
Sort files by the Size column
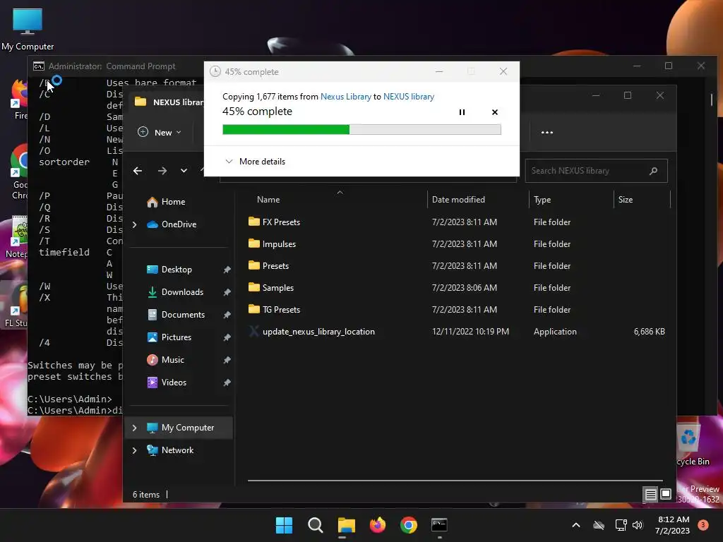[x=626, y=200]
